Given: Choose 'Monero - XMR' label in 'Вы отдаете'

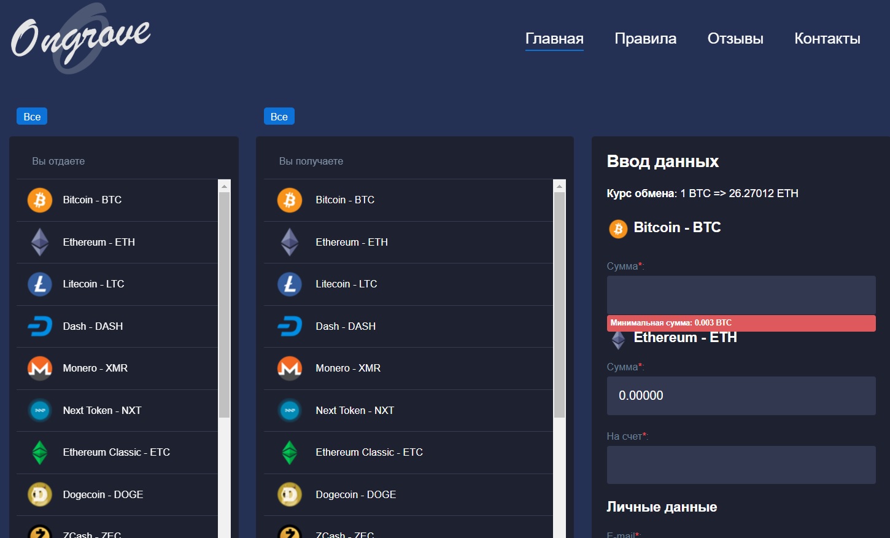Looking at the screenshot, I should tap(95, 368).
